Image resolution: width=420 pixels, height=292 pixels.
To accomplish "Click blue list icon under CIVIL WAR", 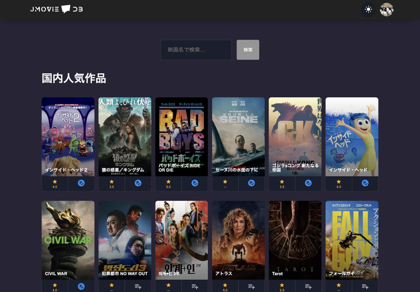I will (81, 286).
